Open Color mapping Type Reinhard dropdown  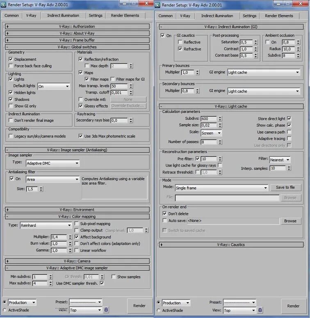pos(46,225)
